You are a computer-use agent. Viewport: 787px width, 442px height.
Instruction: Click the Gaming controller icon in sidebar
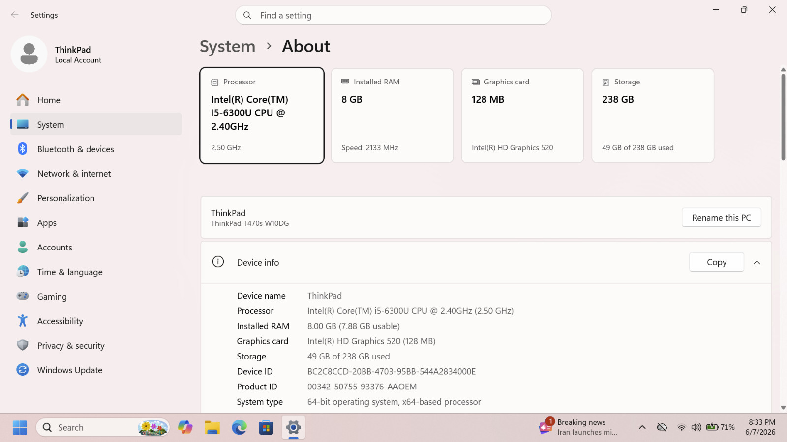coord(23,296)
